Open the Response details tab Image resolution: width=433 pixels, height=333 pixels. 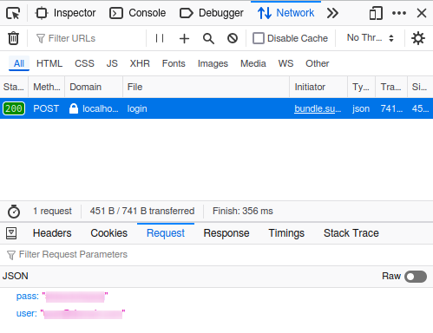click(226, 233)
